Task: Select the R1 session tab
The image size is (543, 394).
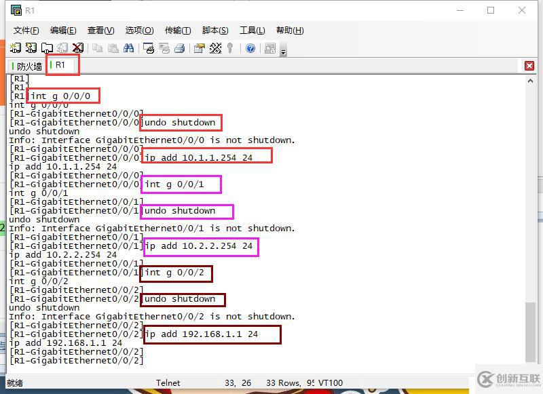Action: coord(60,65)
